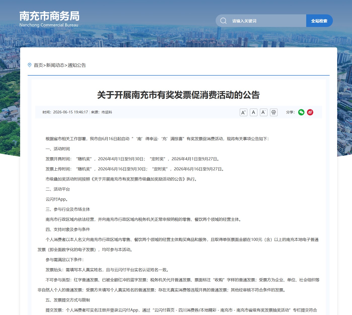
Task: Open 新闻动态 breadcrumb link
Action: pos(55,65)
